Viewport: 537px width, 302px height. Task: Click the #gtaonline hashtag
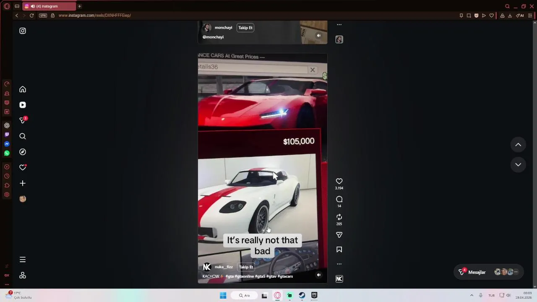tap(245, 276)
